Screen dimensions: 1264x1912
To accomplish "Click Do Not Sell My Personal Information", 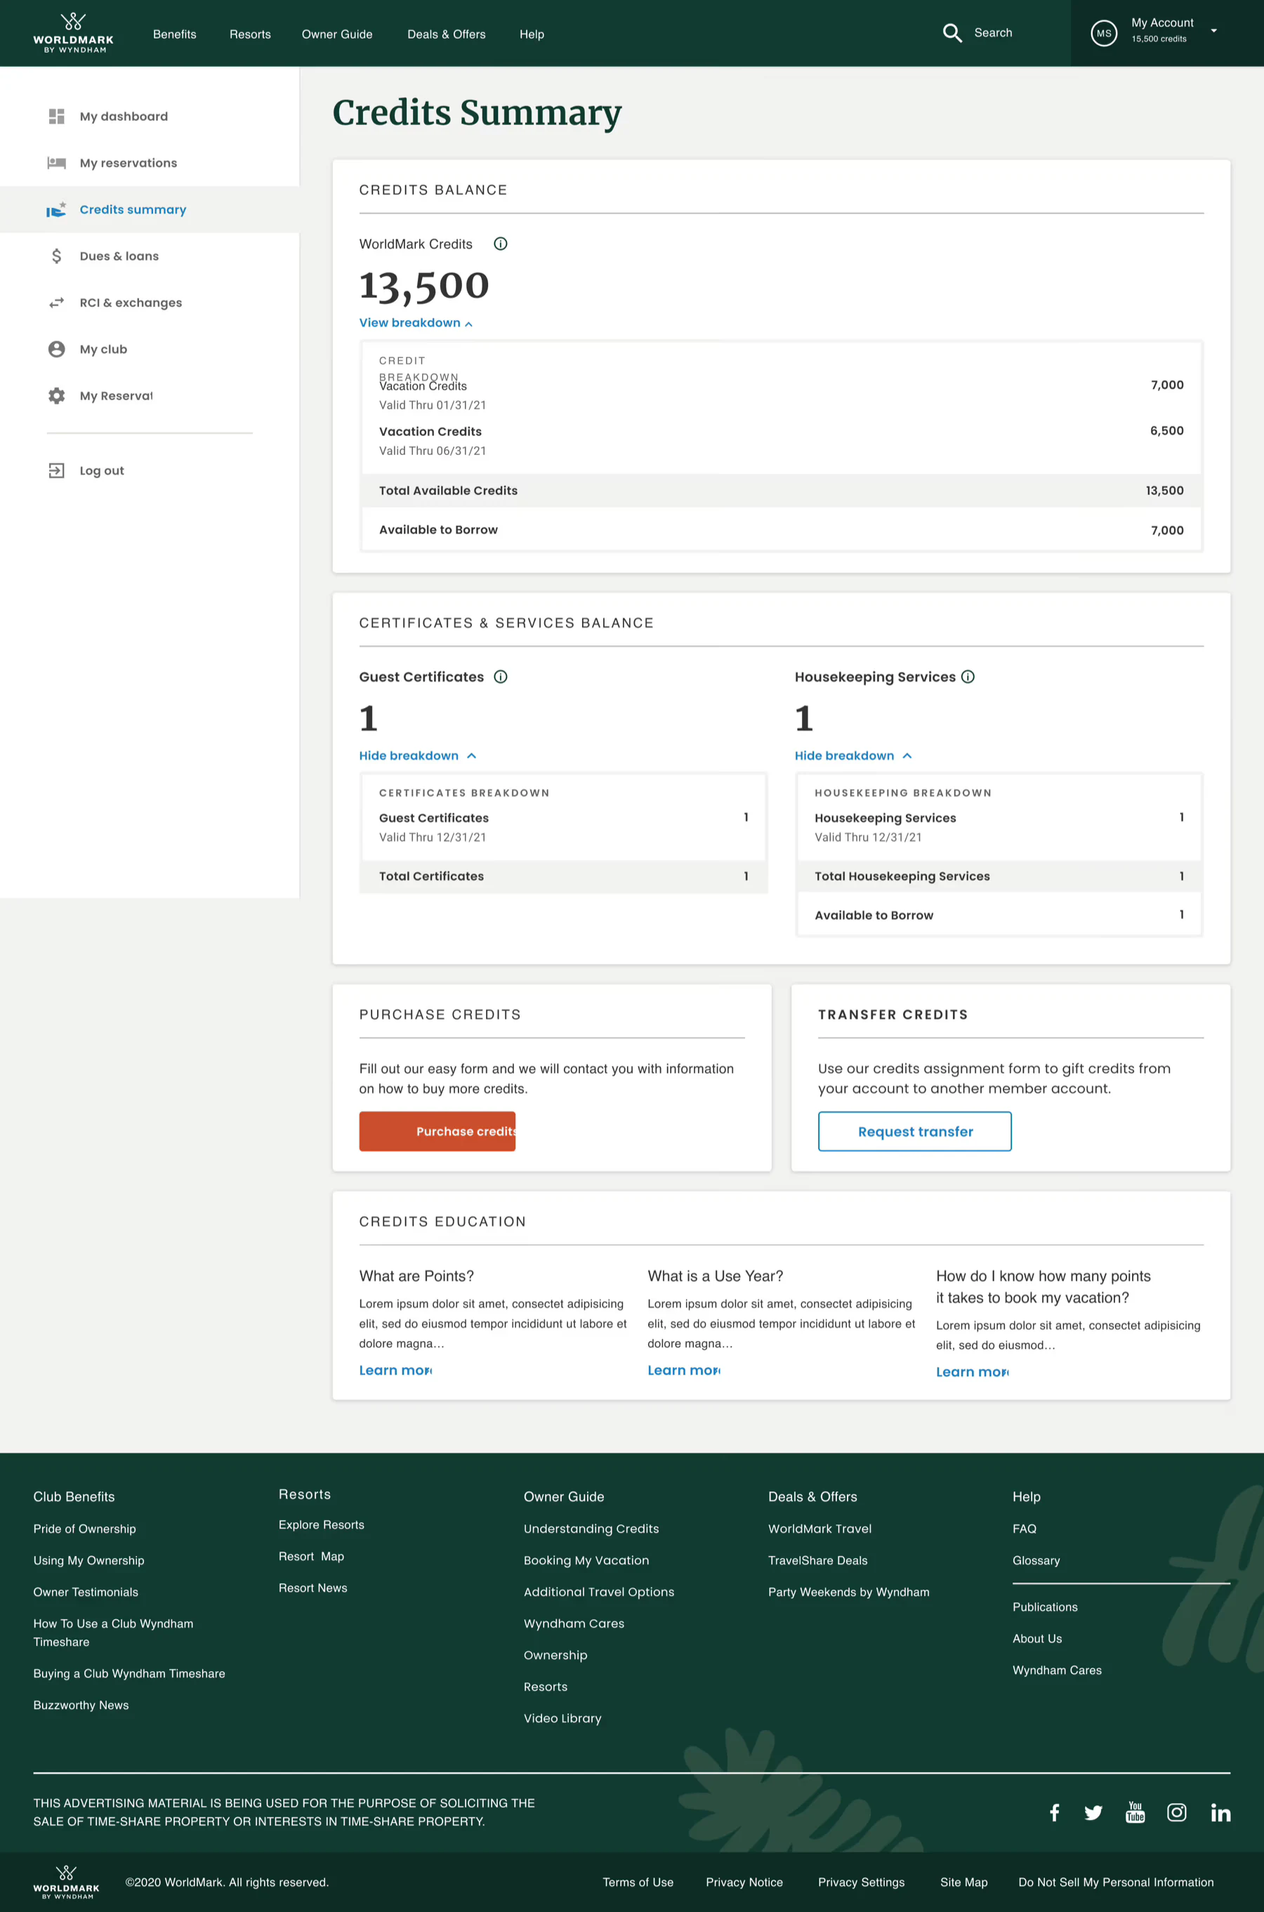I will point(1117,1883).
